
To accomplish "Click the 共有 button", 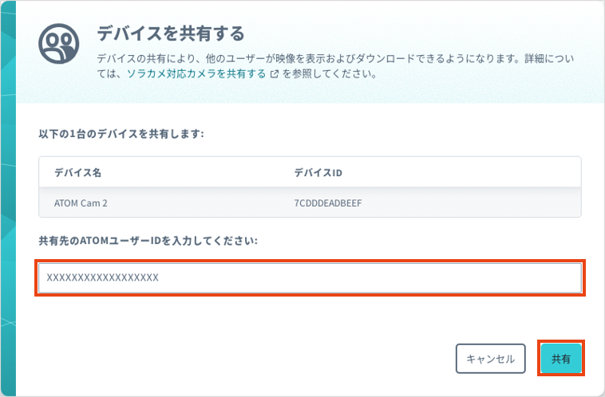I will coord(561,359).
